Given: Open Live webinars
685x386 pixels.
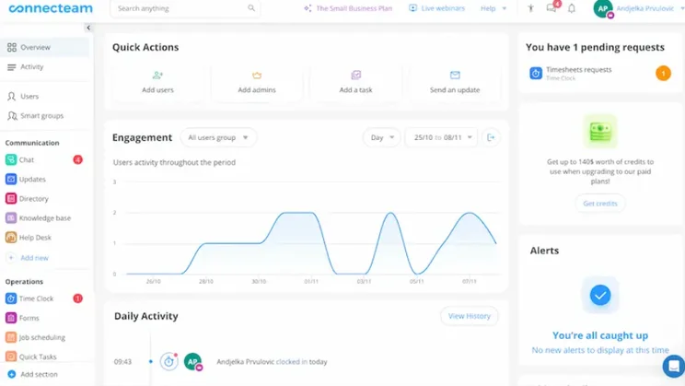Looking at the screenshot, I should tap(436, 8).
